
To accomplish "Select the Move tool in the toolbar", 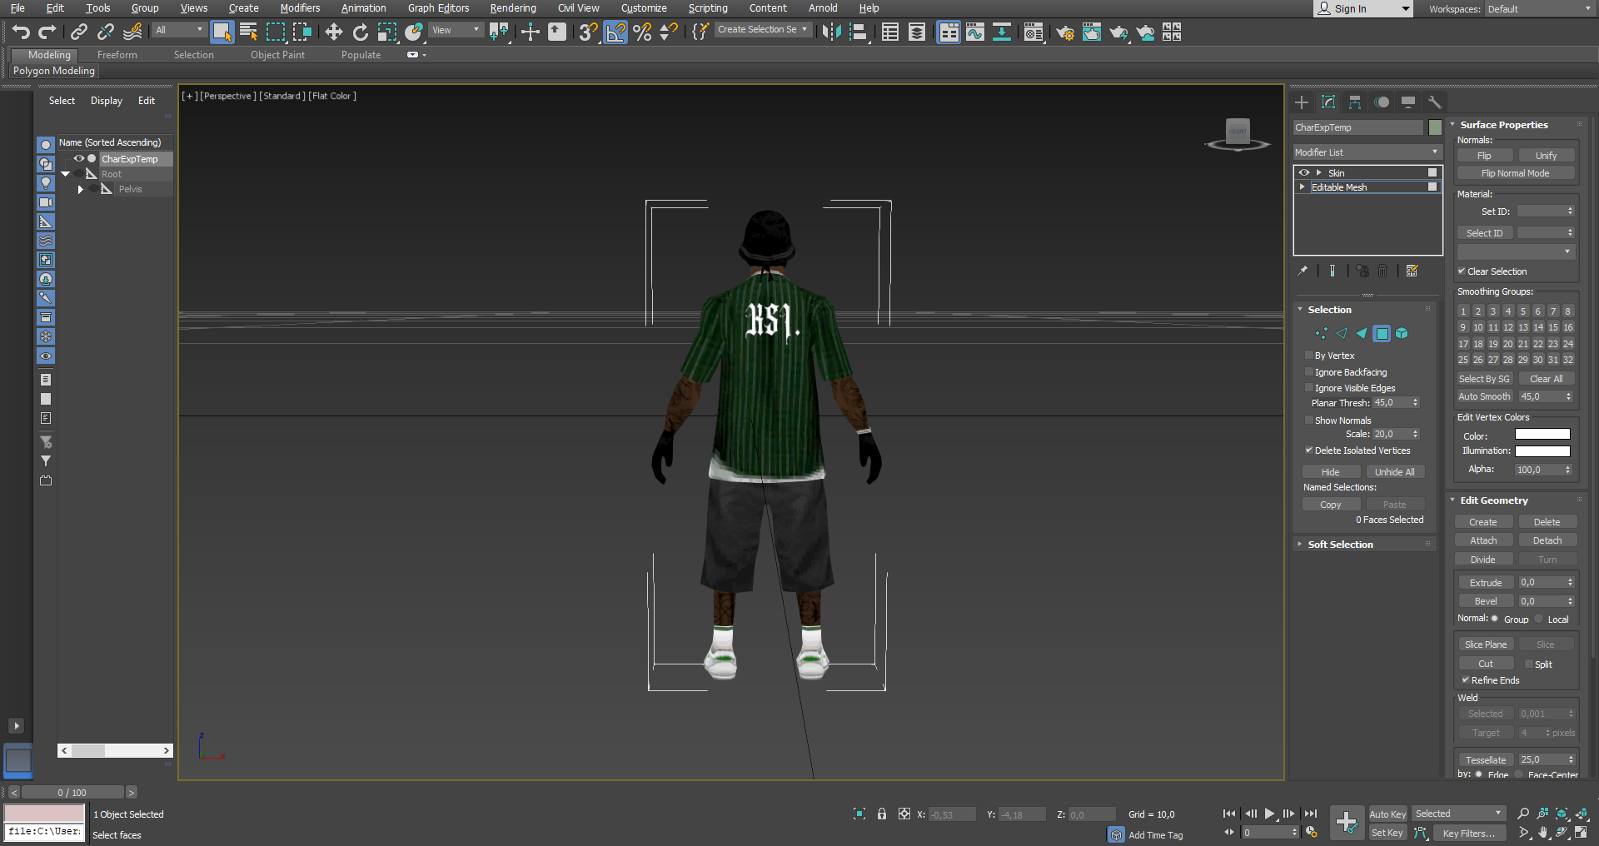I will [x=333, y=32].
